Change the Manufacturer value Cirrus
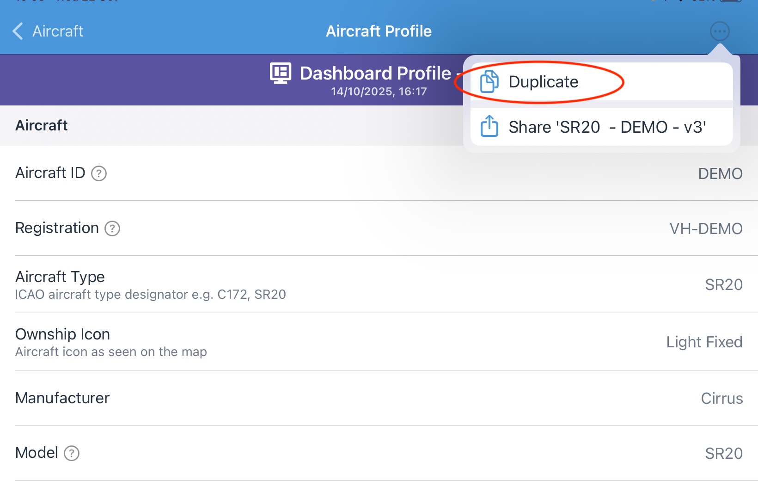The width and height of the screenshot is (758, 481). [x=721, y=398]
